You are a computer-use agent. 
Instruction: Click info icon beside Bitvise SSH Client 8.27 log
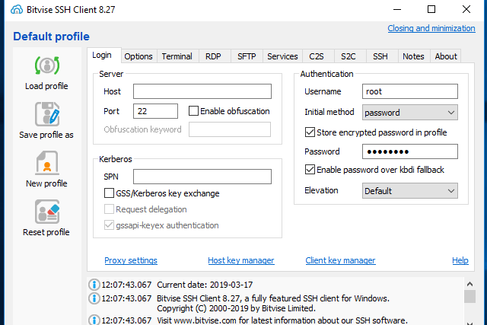94,298
